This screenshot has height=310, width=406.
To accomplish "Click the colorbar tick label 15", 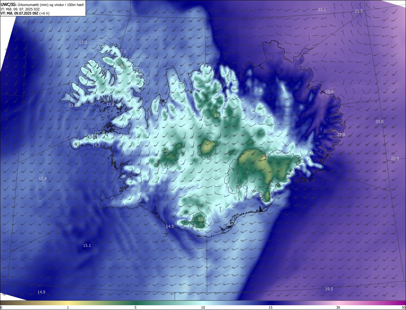I will tap(271, 307).
